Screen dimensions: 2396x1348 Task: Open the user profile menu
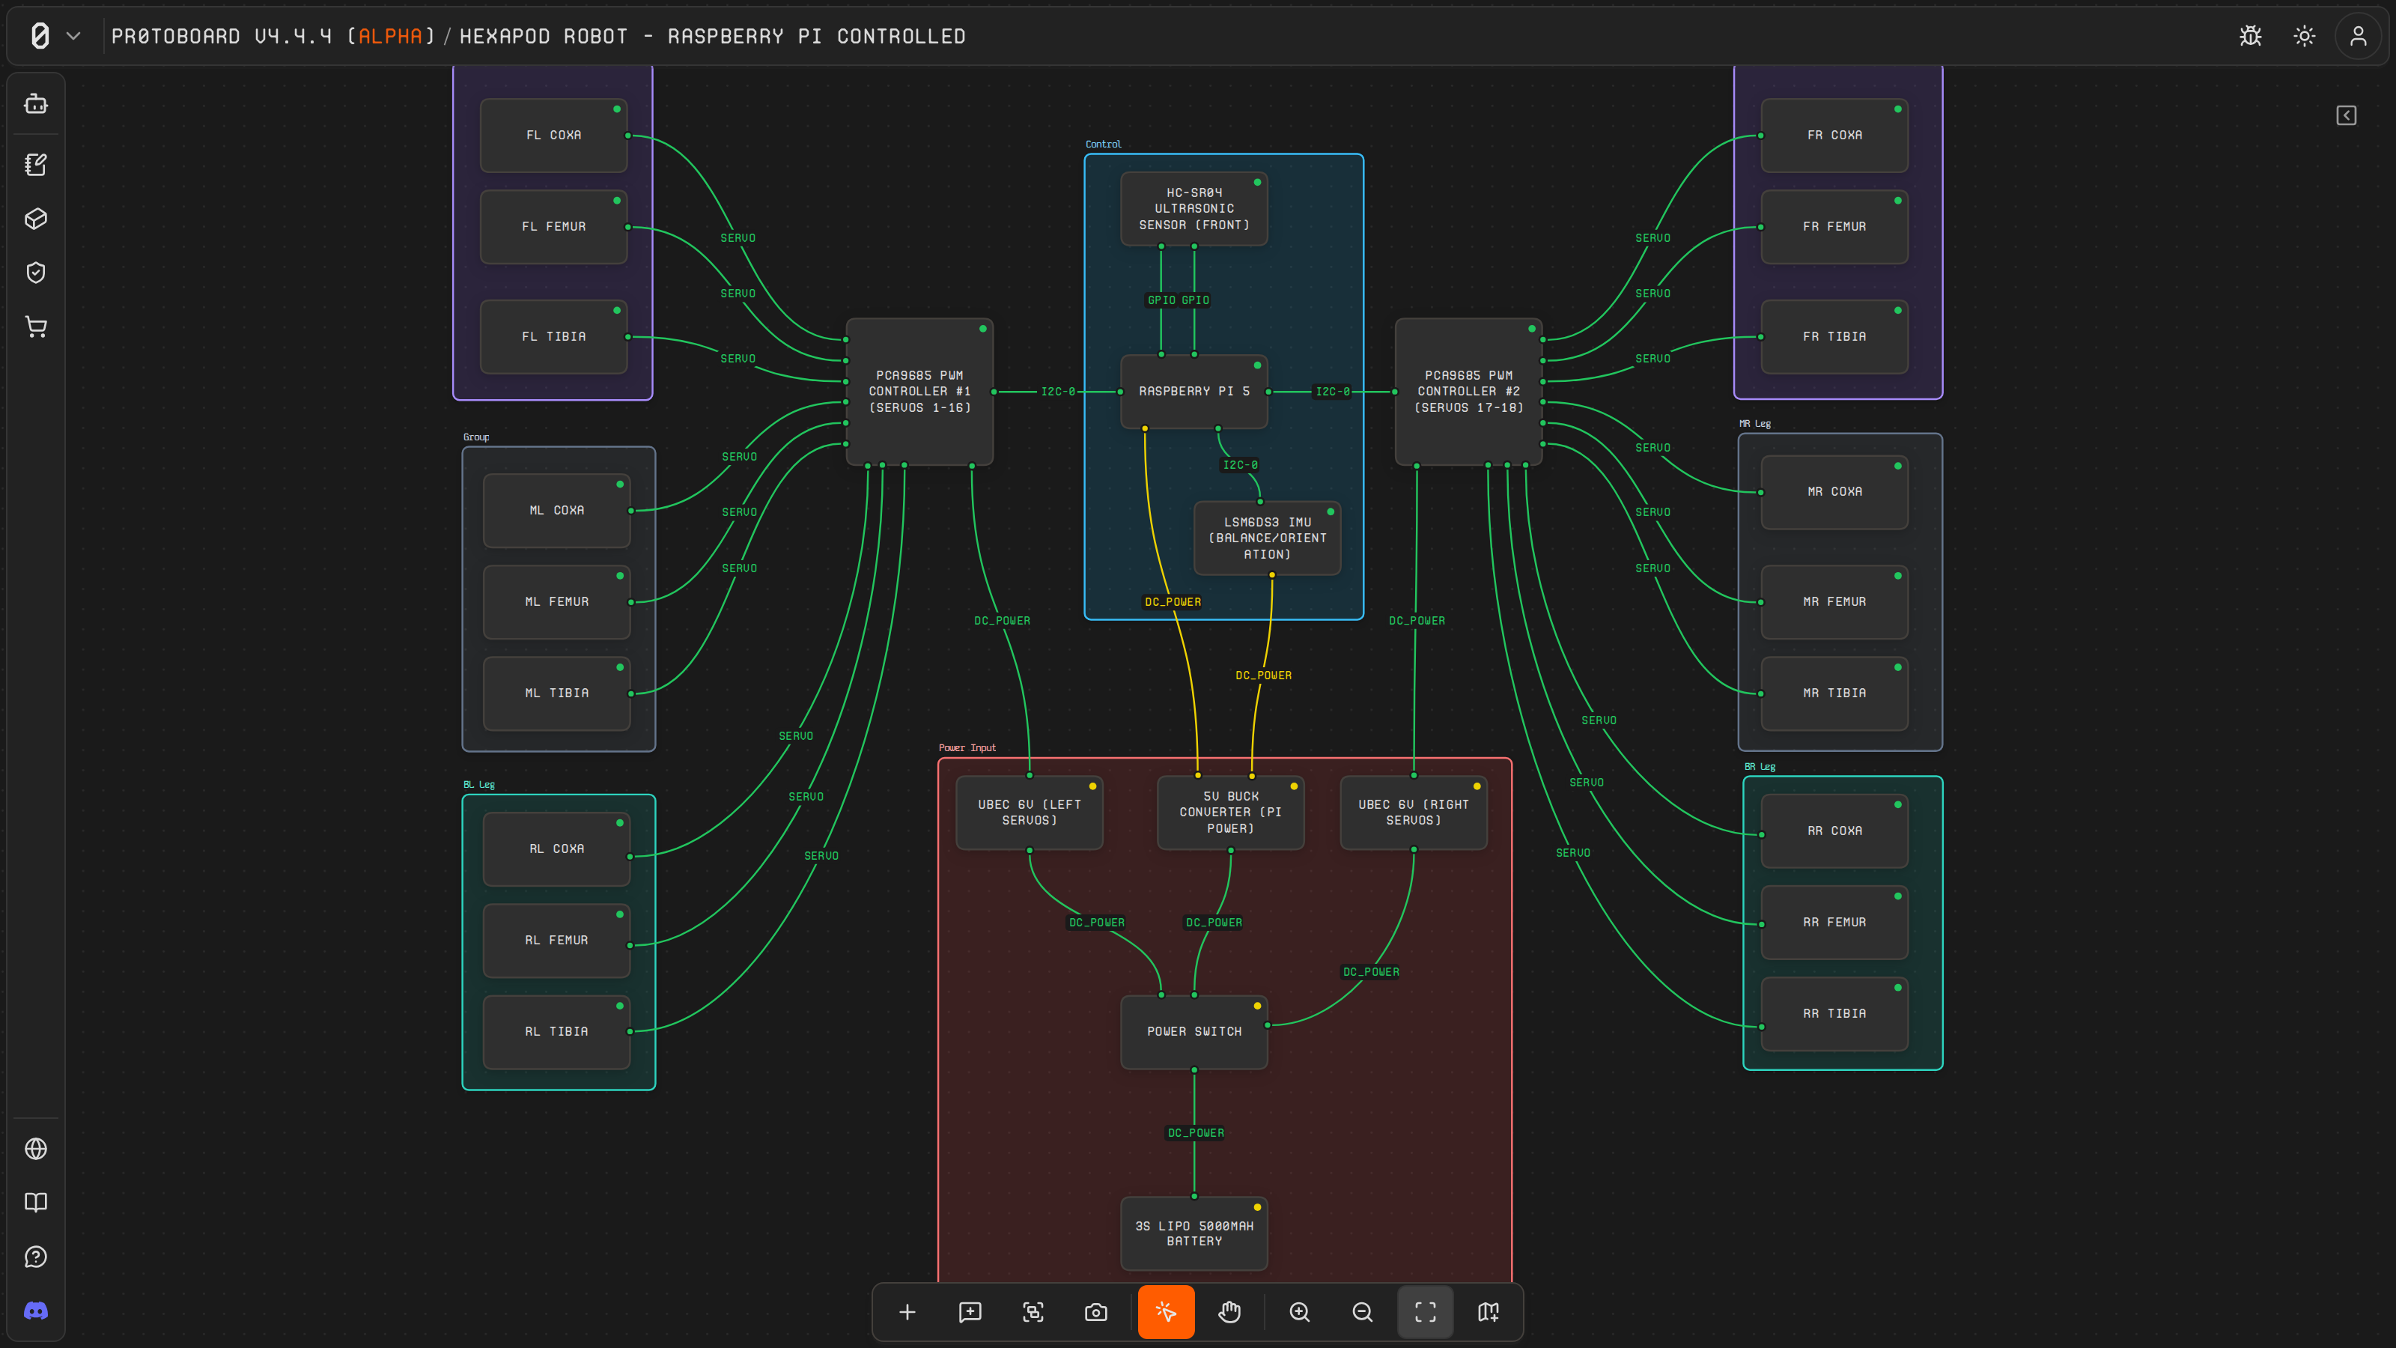[2358, 36]
